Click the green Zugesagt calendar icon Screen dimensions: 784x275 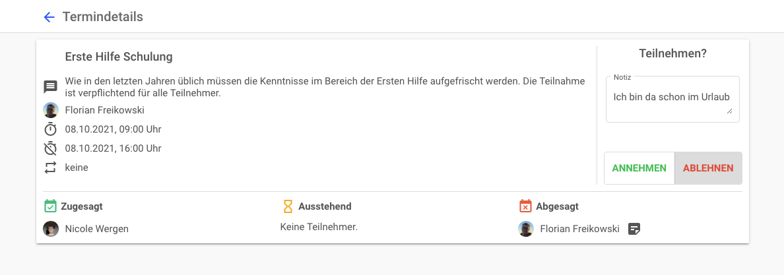click(50, 206)
